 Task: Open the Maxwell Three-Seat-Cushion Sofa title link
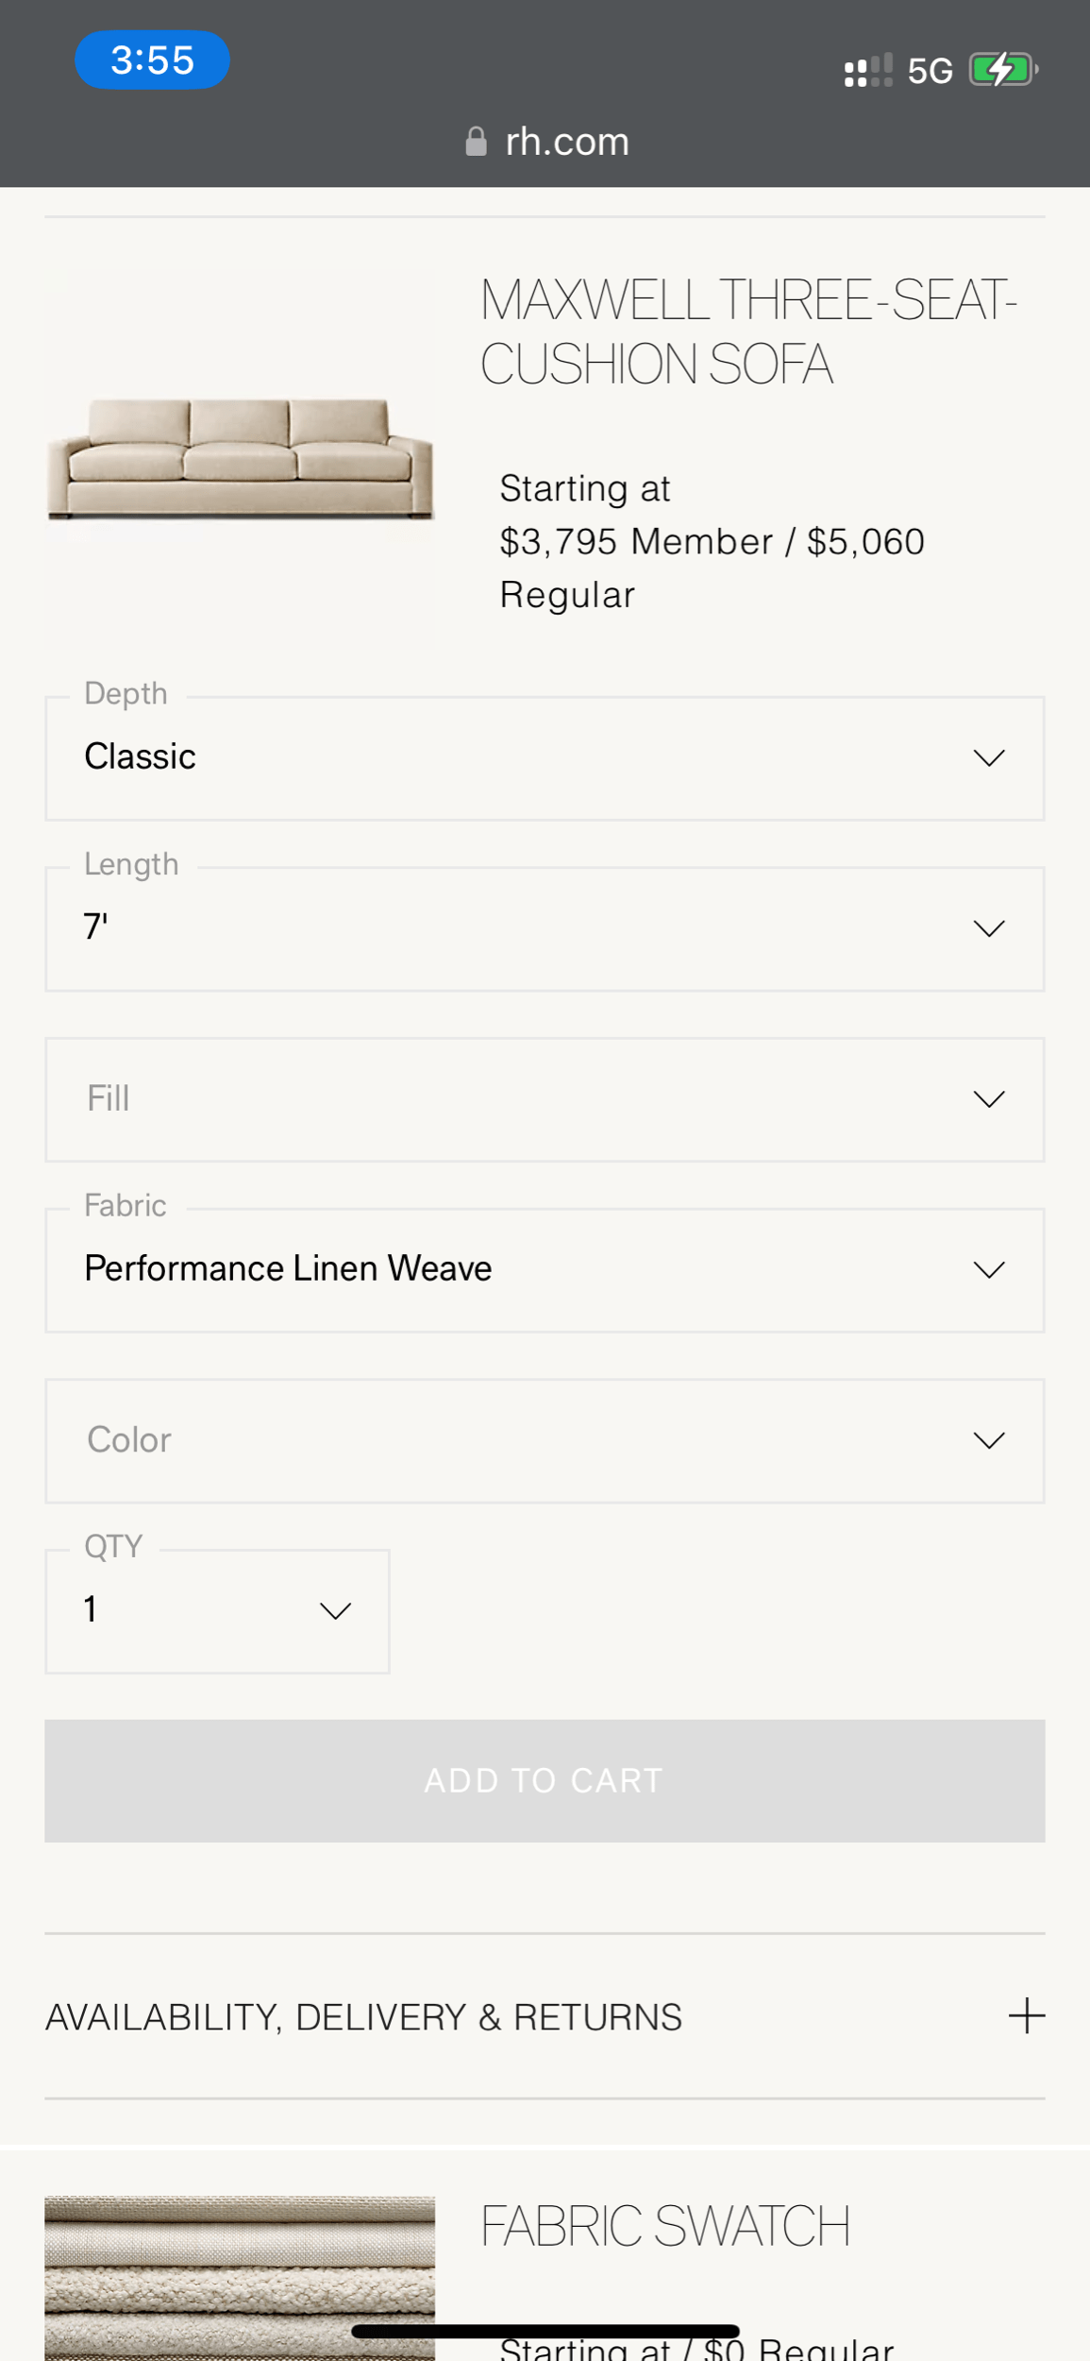point(747,332)
